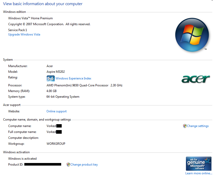This screenshot has height=181, width=213.
Task: Open the Upgrade Windows Vista link
Action: pos(24,34)
